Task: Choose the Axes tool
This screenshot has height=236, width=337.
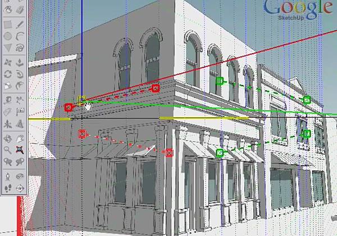Action: 8,124
